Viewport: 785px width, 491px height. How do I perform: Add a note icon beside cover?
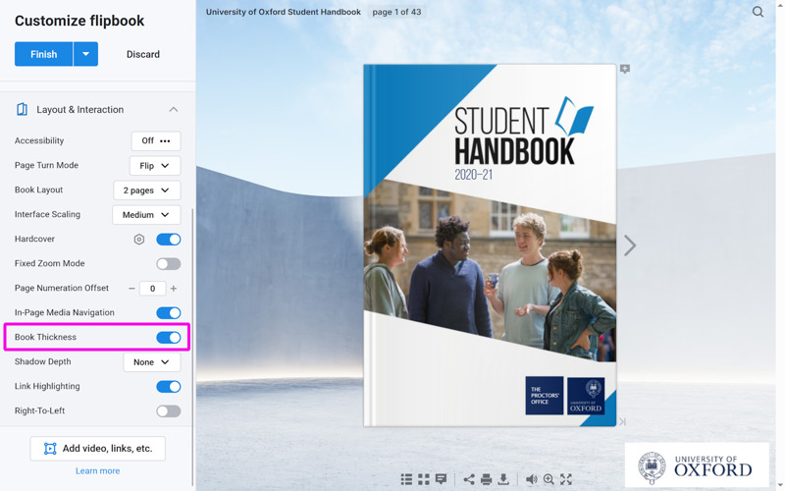pos(625,69)
